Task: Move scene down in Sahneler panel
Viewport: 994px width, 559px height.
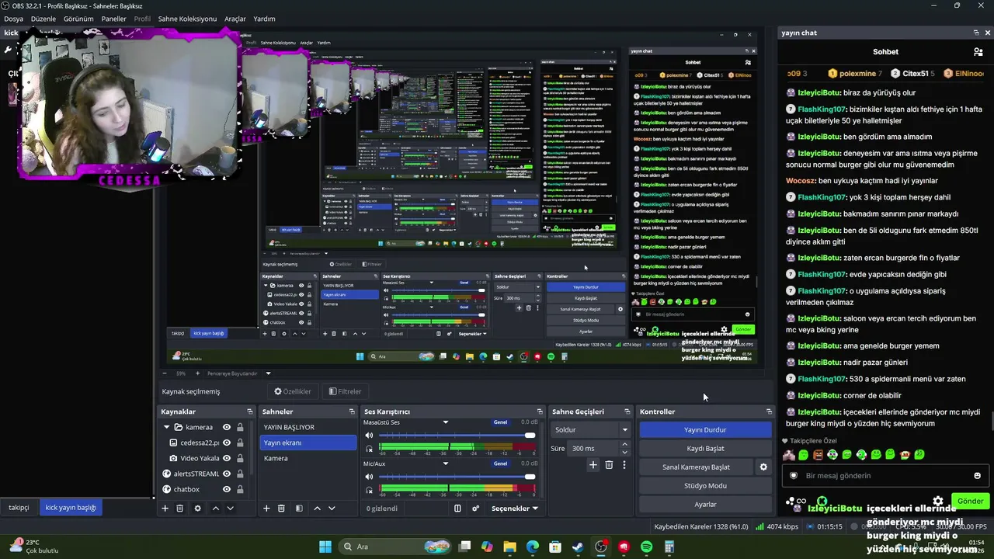Action: 332,508
